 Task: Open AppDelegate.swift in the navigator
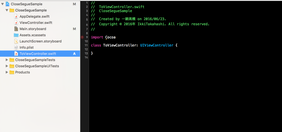click(34, 16)
